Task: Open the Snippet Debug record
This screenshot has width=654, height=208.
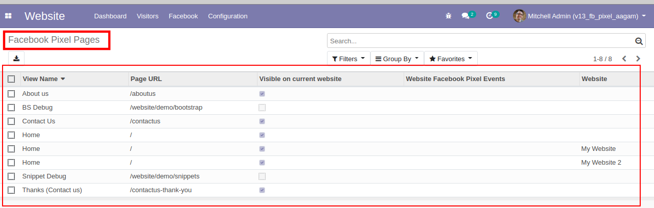Action: click(44, 176)
